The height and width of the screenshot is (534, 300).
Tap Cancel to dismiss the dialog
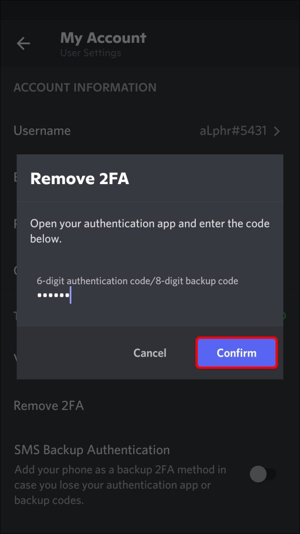[x=149, y=353]
